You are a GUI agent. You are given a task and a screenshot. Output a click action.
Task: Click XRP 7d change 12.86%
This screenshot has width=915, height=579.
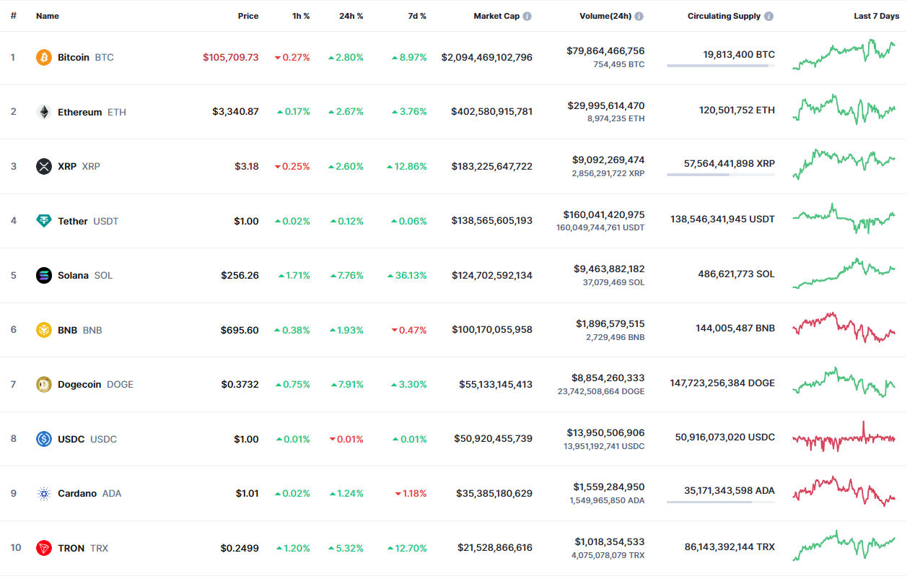point(406,166)
